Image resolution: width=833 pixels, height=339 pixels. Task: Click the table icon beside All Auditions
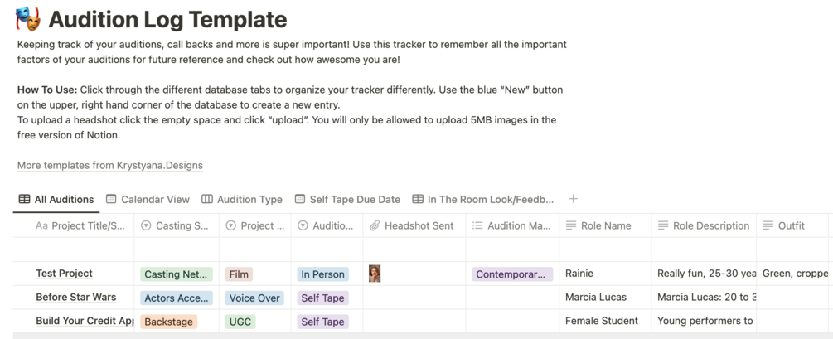25,200
